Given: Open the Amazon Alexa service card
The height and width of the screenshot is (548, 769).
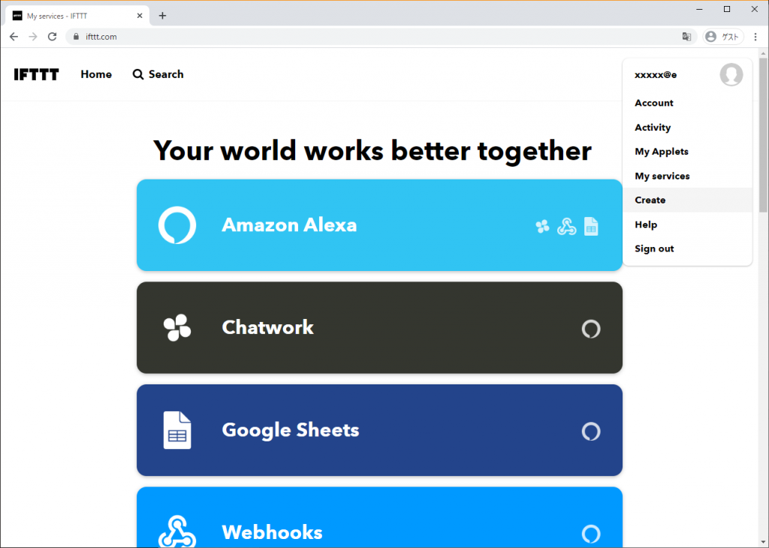Looking at the screenshot, I should click(379, 225).
